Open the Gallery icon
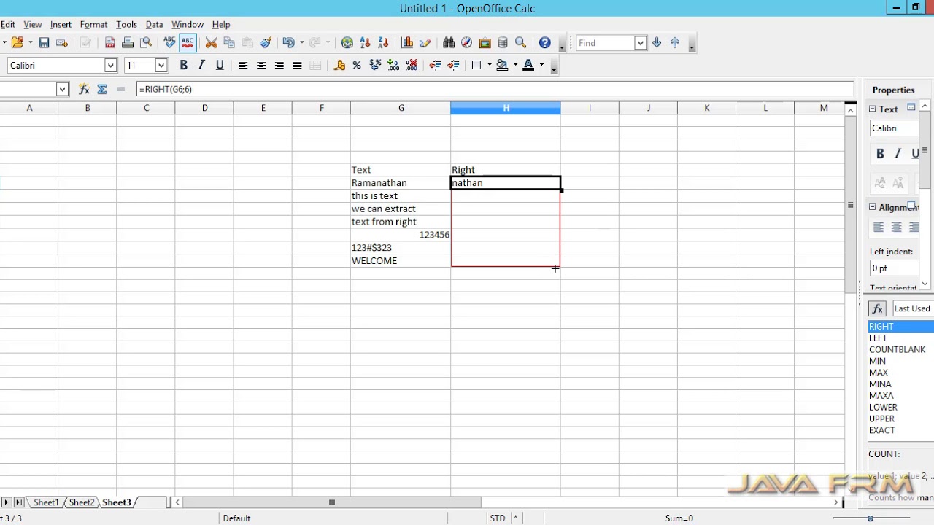This screenshot has width=934, height=525. click(x=485, y=43)
